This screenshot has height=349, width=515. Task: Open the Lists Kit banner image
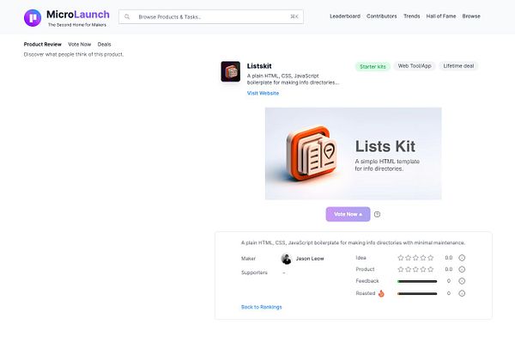point(354,154)
